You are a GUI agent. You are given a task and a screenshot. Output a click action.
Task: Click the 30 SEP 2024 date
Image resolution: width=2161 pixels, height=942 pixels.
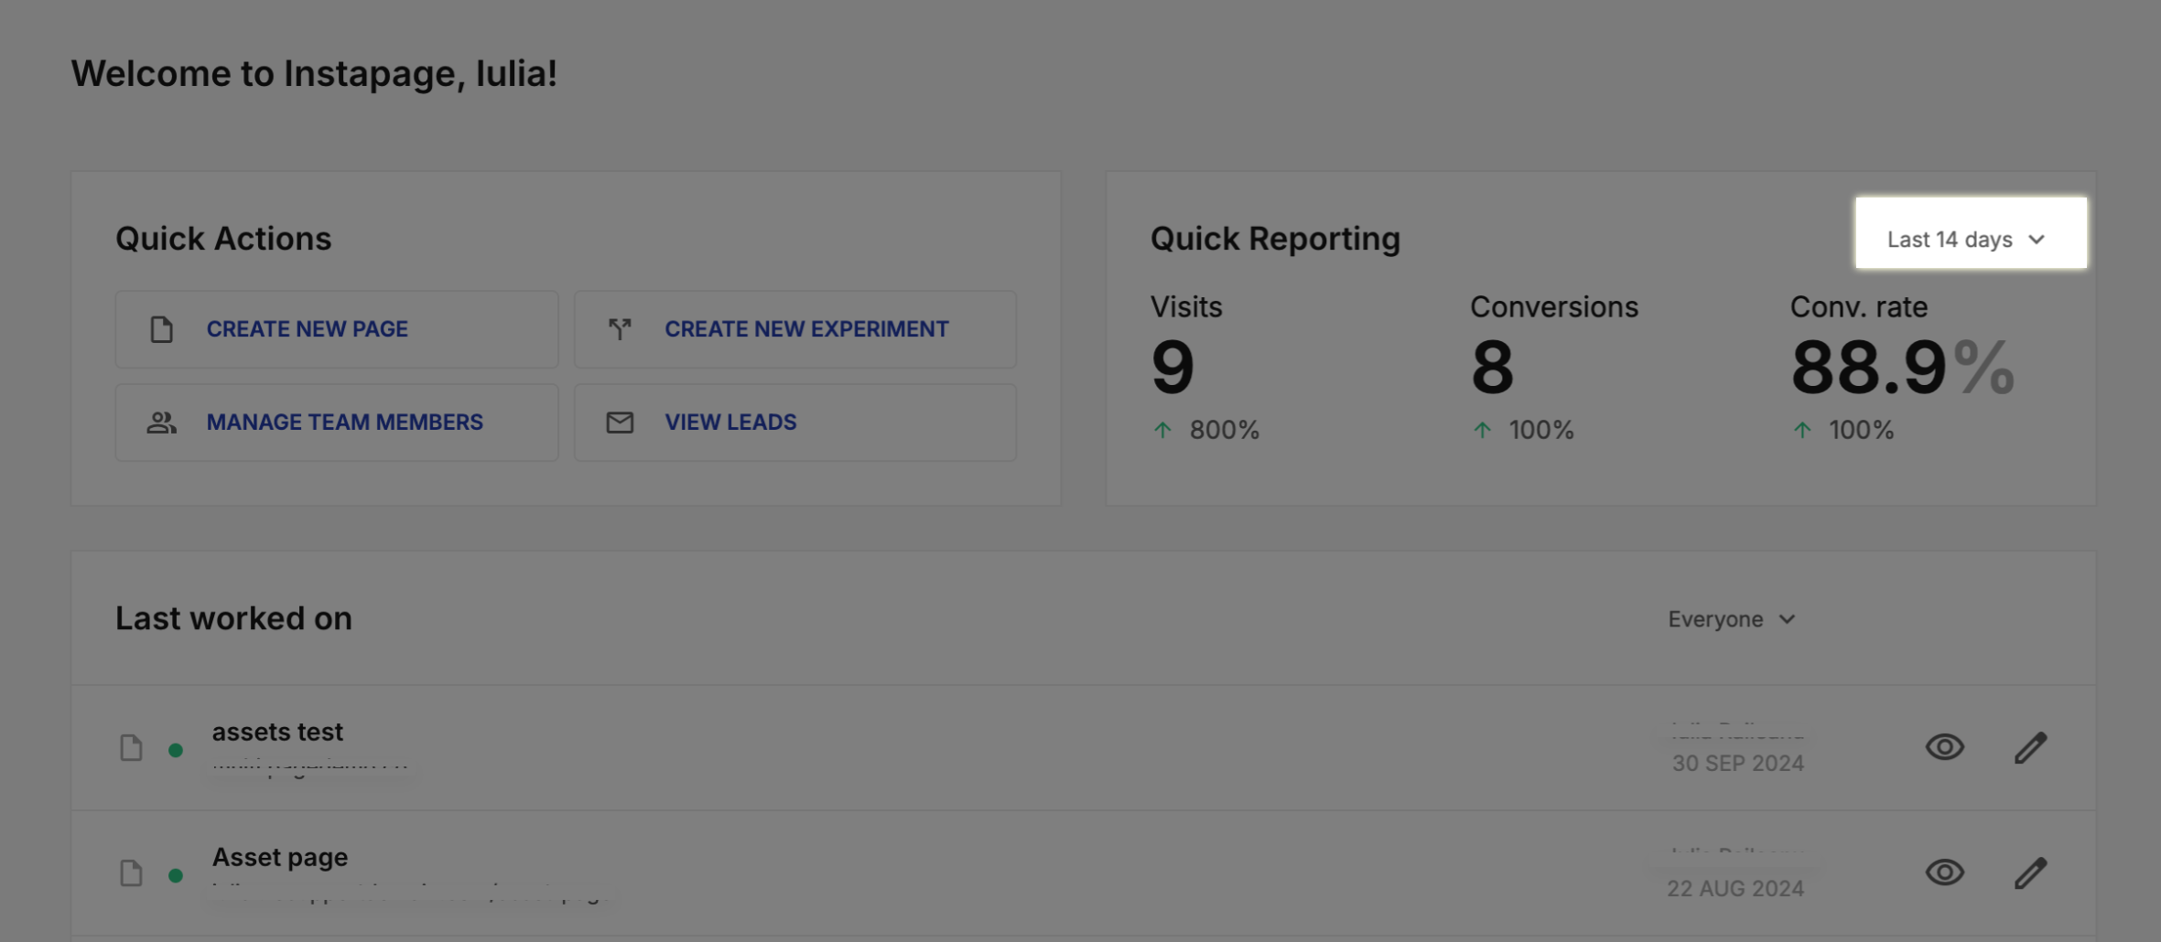click(1738, 763)
